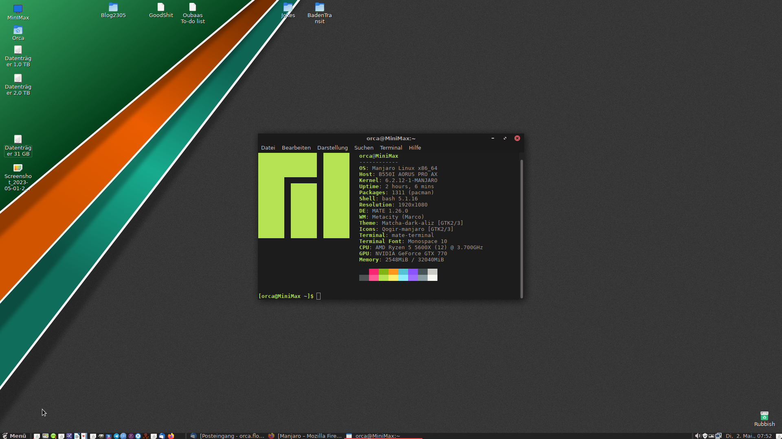Select the orca@MiniMax taskbar entry
782x439 pixels.
pyautogui.click(x=383, y=436)
